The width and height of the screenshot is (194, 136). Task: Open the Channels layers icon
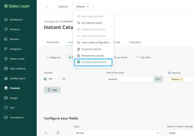[6, 88]
